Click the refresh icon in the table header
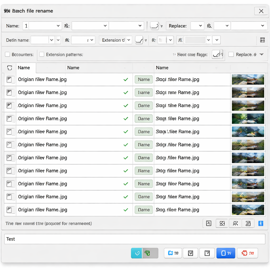Screen dimensions: 270x270 click(x=9, y=68)
